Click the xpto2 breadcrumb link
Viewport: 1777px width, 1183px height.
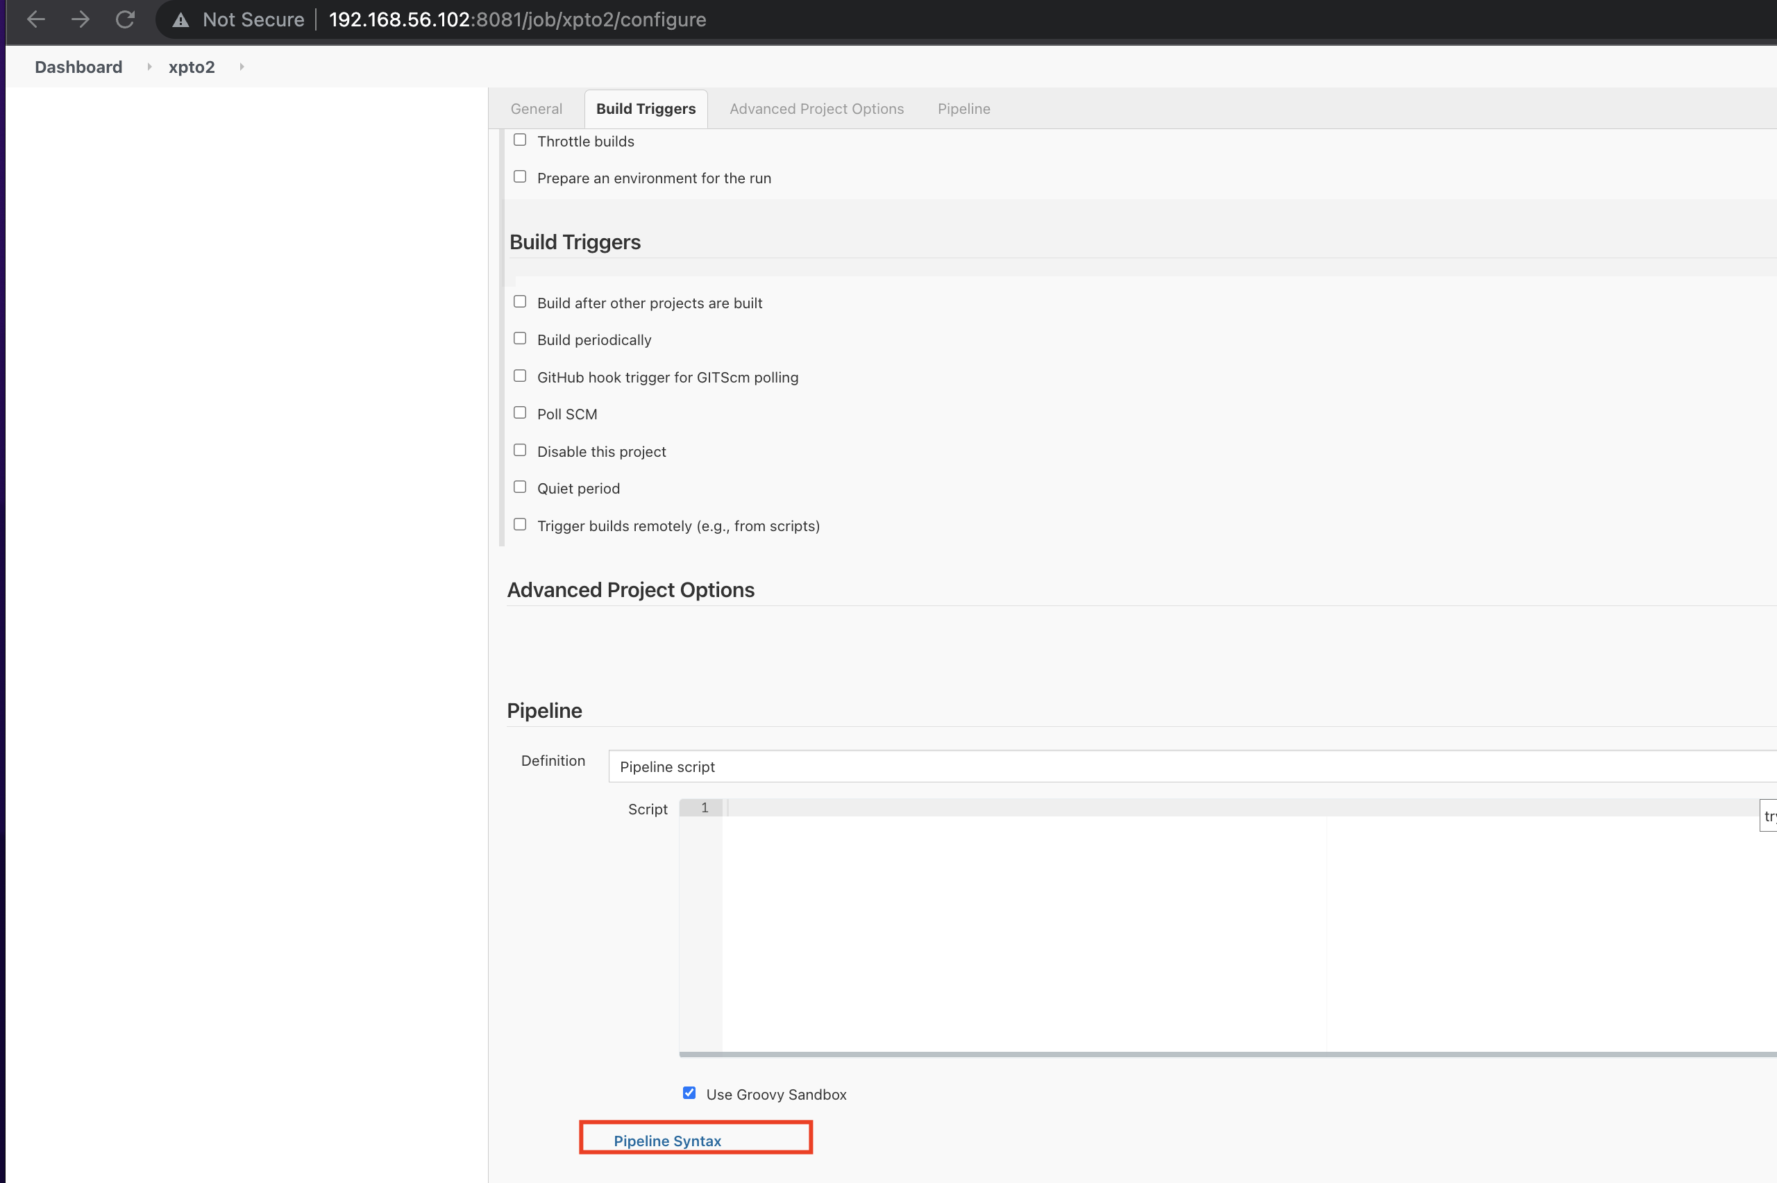(x=192, y=67)
